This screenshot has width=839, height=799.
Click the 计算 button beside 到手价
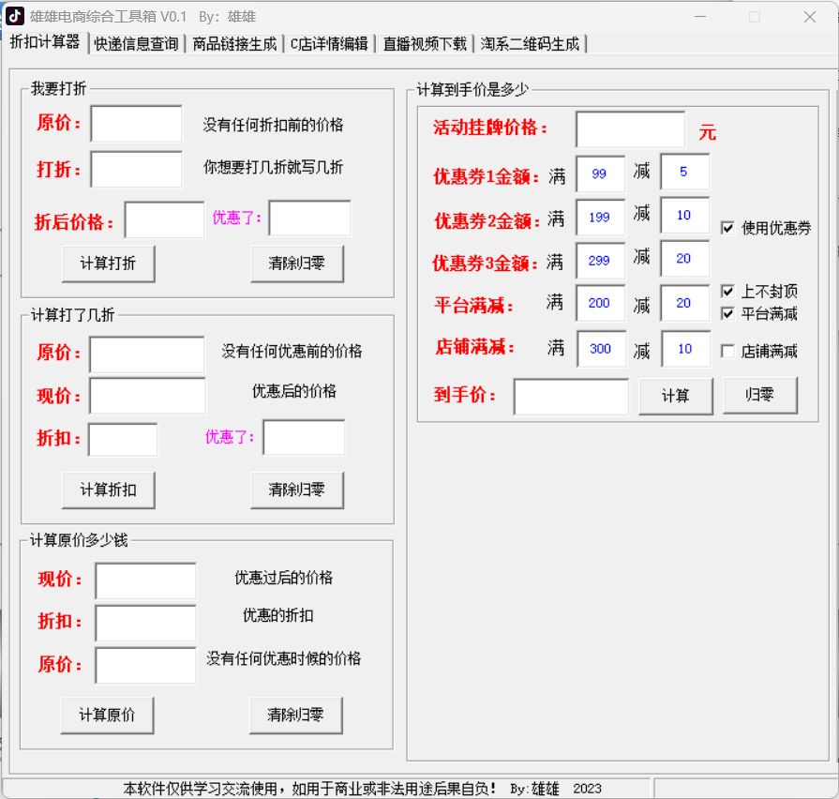point(675,396)
